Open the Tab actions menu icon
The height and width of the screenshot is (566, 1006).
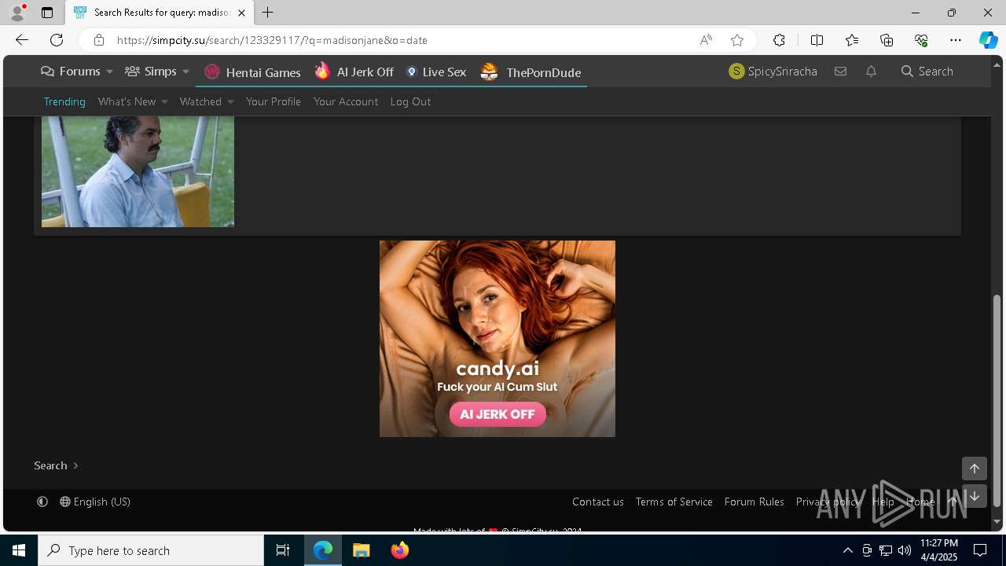tap(47, 13)
